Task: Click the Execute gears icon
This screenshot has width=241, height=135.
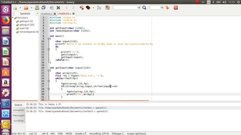Action: click(x=99, y=7)
